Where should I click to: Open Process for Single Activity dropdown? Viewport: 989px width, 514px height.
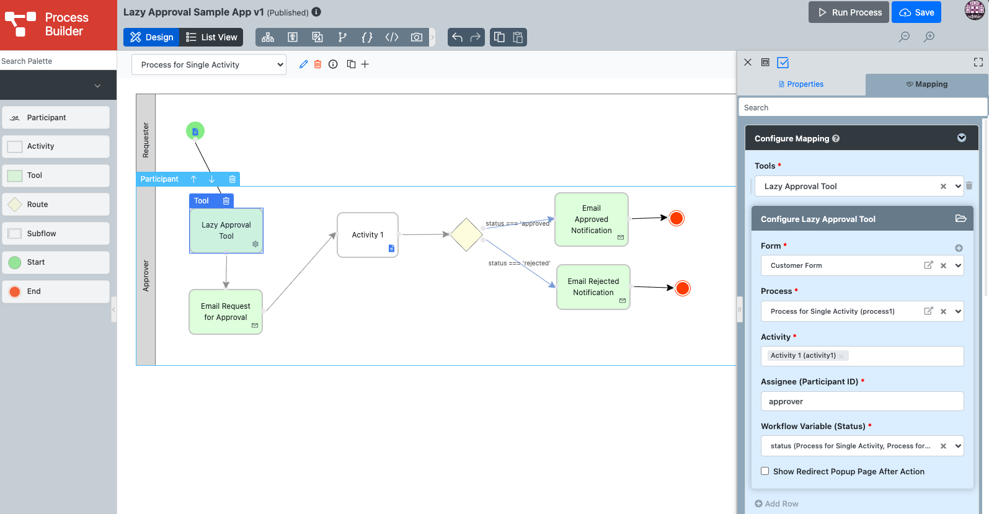[x=209, y=64]
